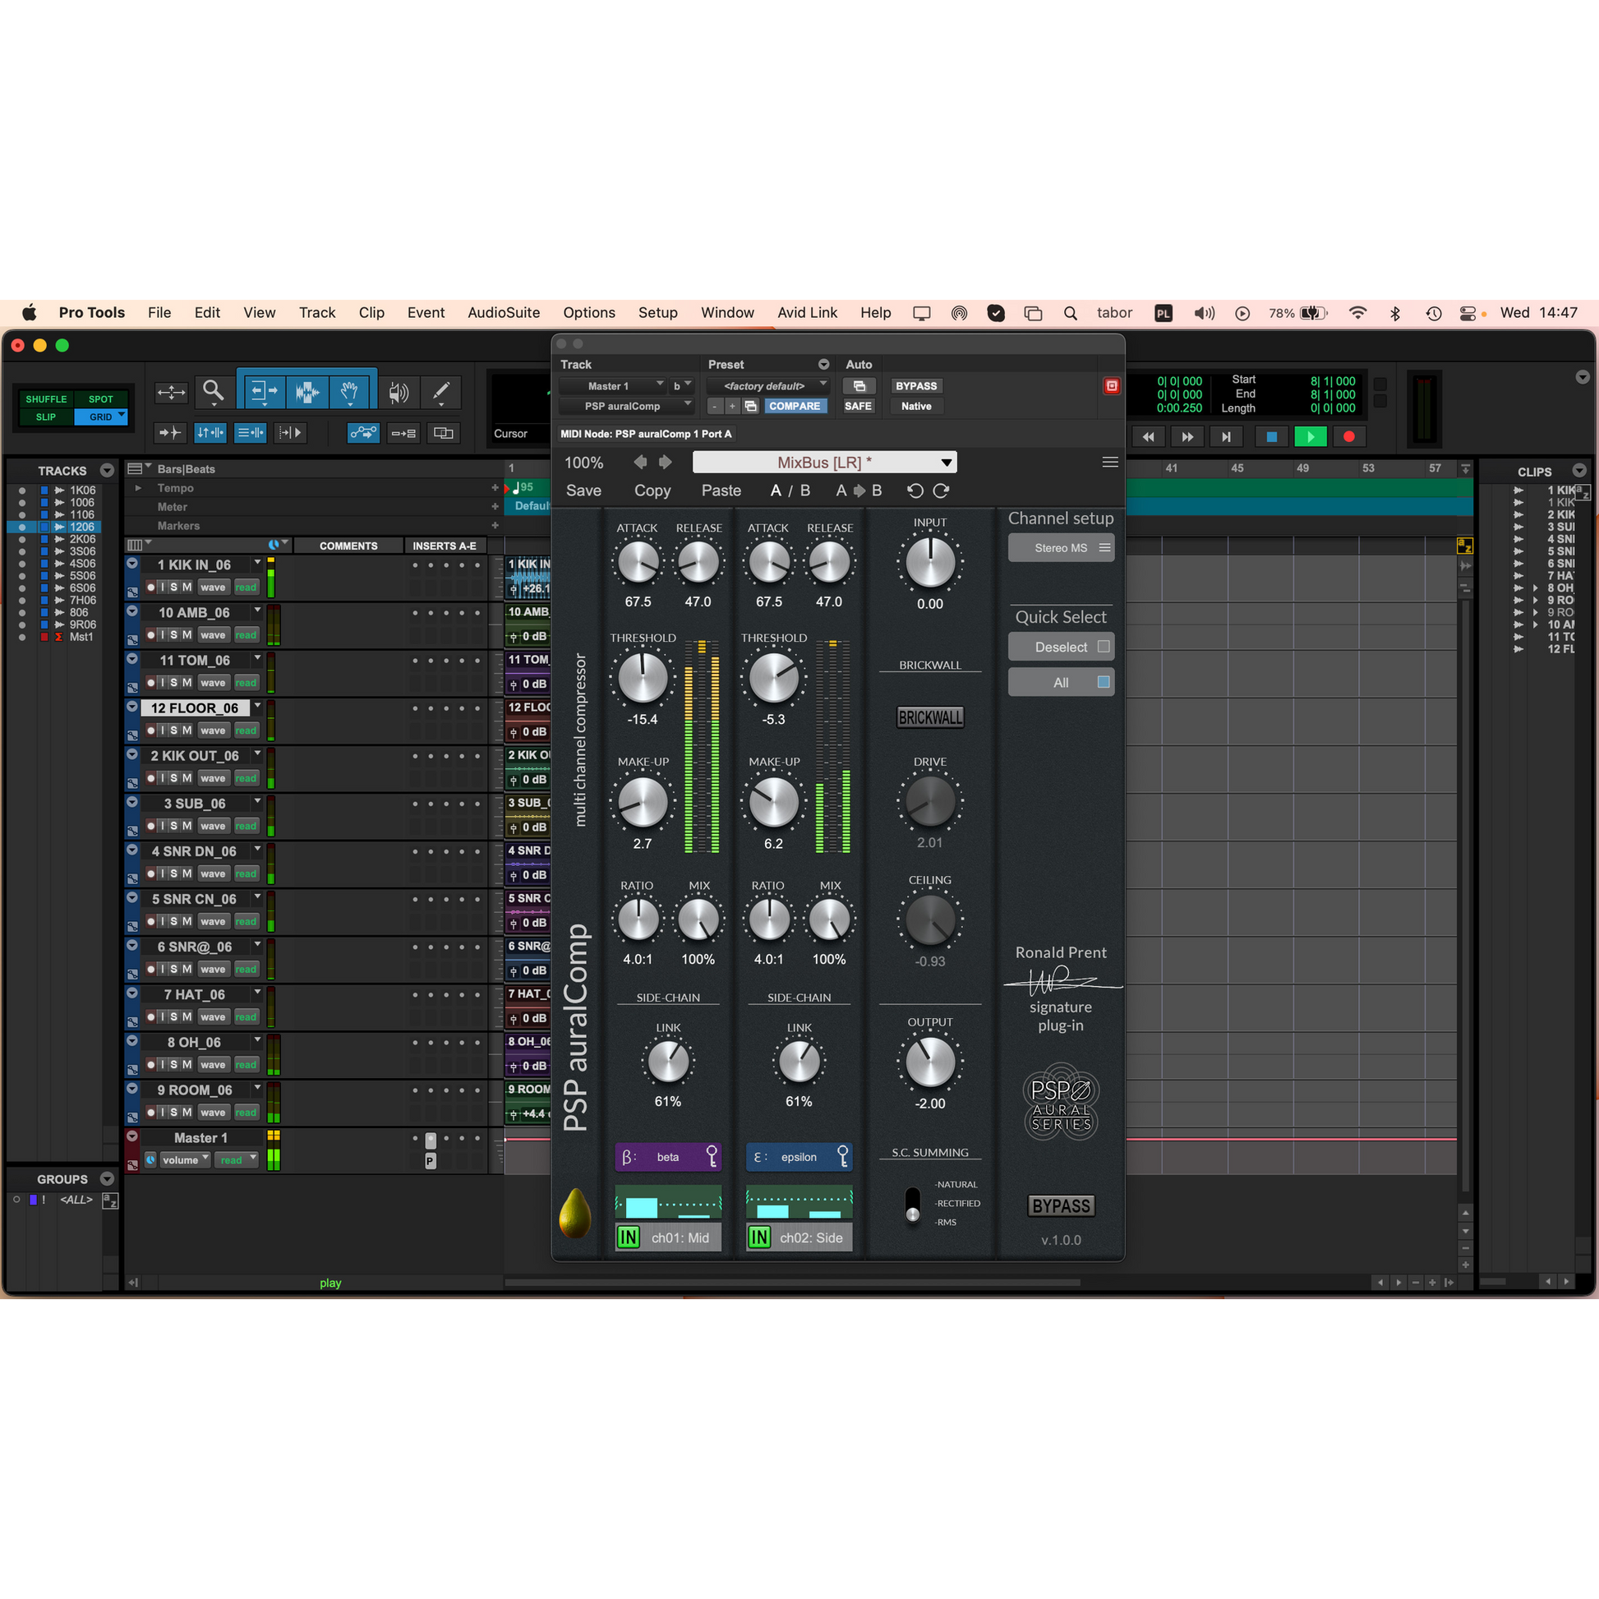Click the OUTPUT knob in auralComp
The height and width of the screenshot is (1599, 1599).
click(929, 1062)
